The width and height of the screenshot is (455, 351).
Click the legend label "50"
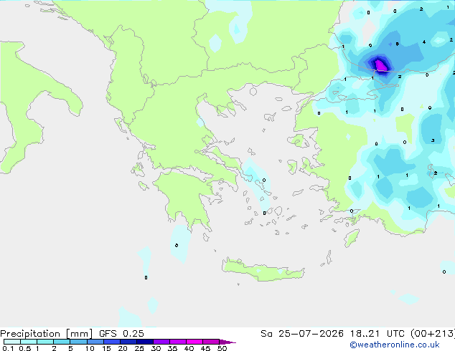pos(222,348)
